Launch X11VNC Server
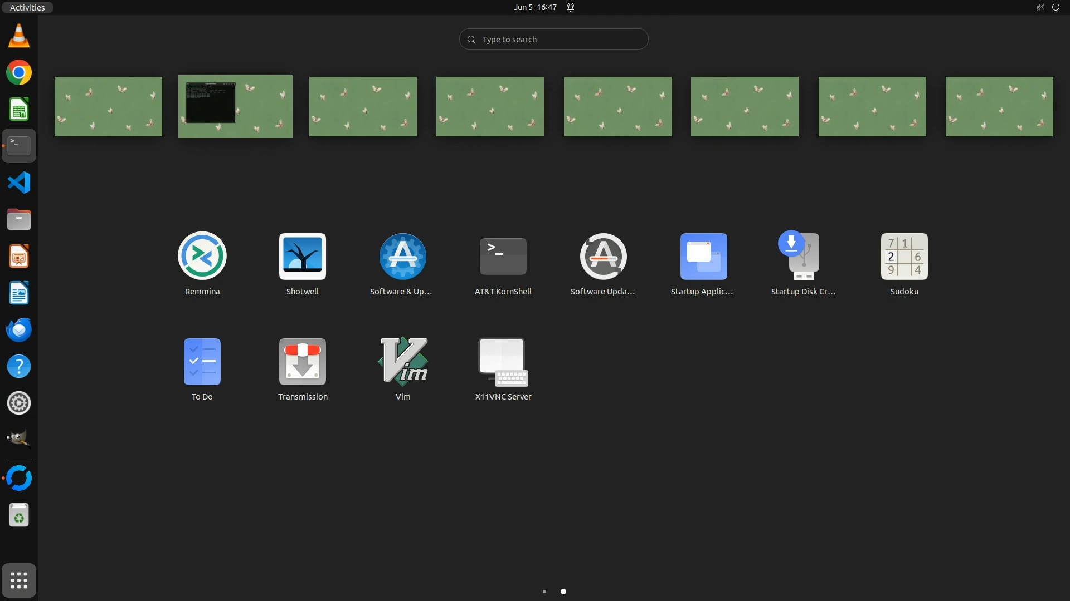The image size is (1070, 601). [503, 362]
